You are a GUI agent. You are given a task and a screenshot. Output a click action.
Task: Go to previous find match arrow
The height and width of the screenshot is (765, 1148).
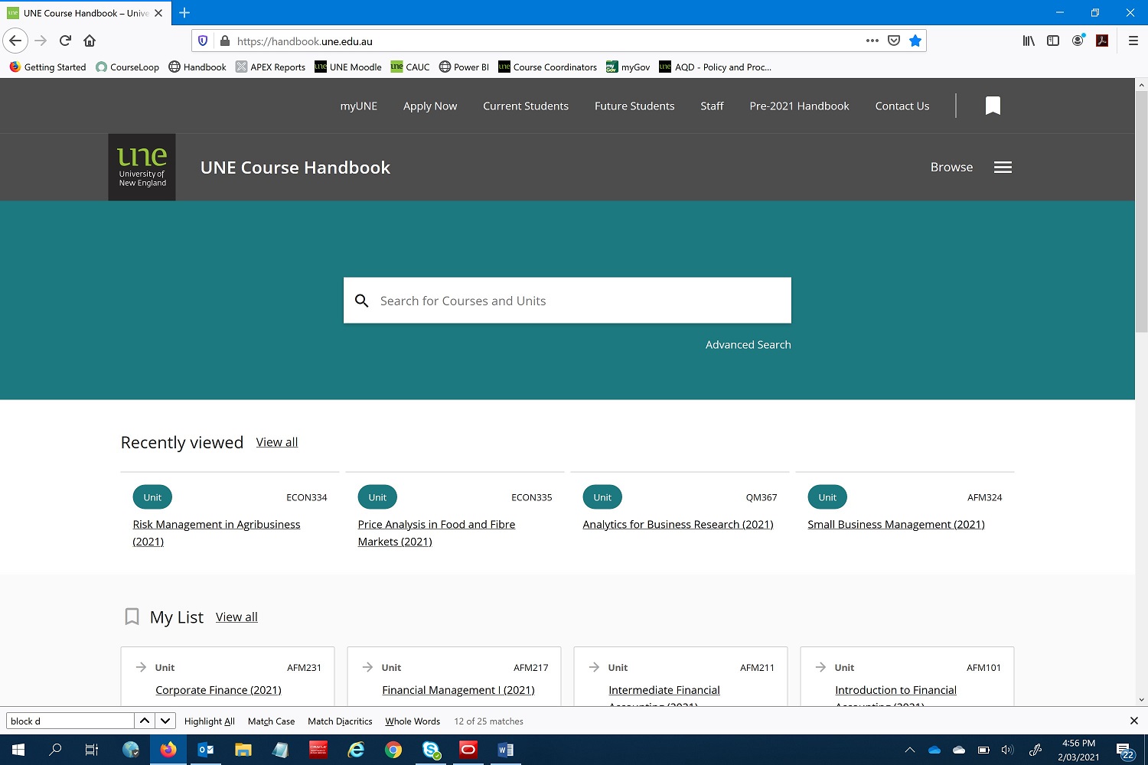pos(144,721)
